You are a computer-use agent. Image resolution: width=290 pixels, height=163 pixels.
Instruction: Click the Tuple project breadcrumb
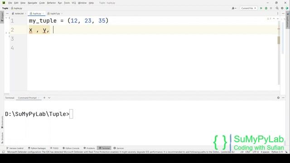5,8
